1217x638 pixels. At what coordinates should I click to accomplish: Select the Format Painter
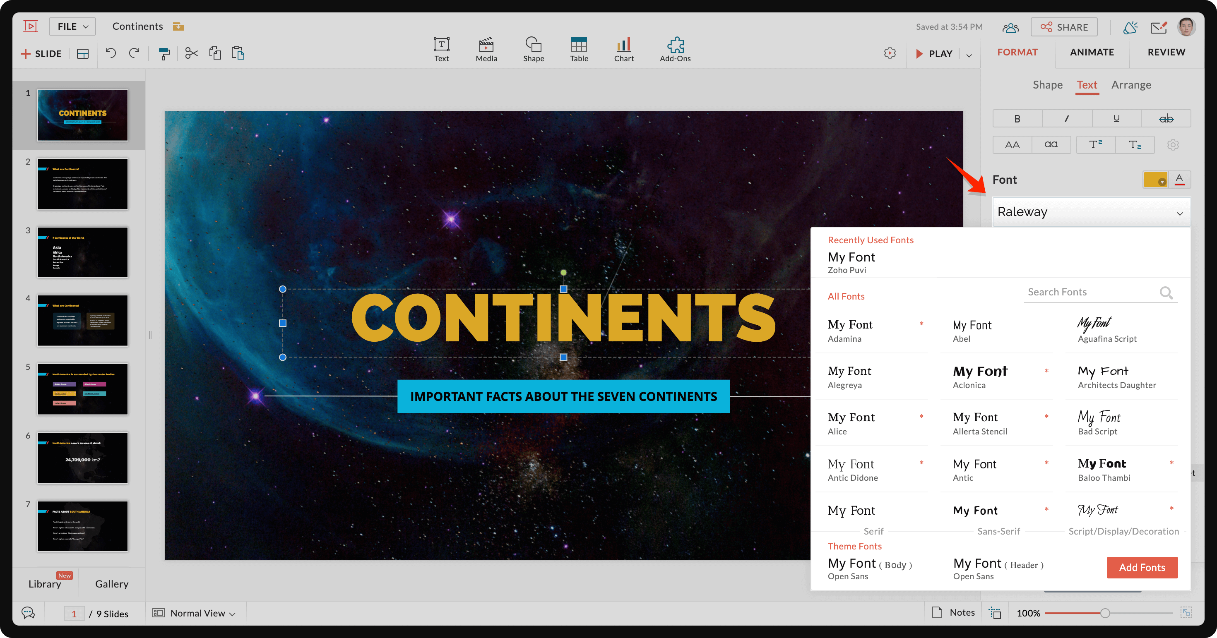pos(164,53)
